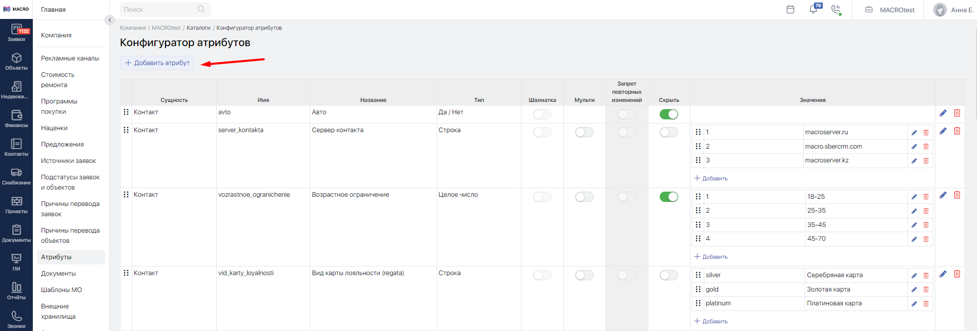Disable Скрыть for vozrastnoe_ogranichenie attribute
The image size is (977, 331).
668,197
